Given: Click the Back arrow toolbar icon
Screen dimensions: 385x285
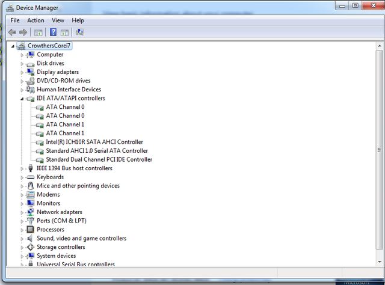Looking at the screenshot, I should 12,32.
